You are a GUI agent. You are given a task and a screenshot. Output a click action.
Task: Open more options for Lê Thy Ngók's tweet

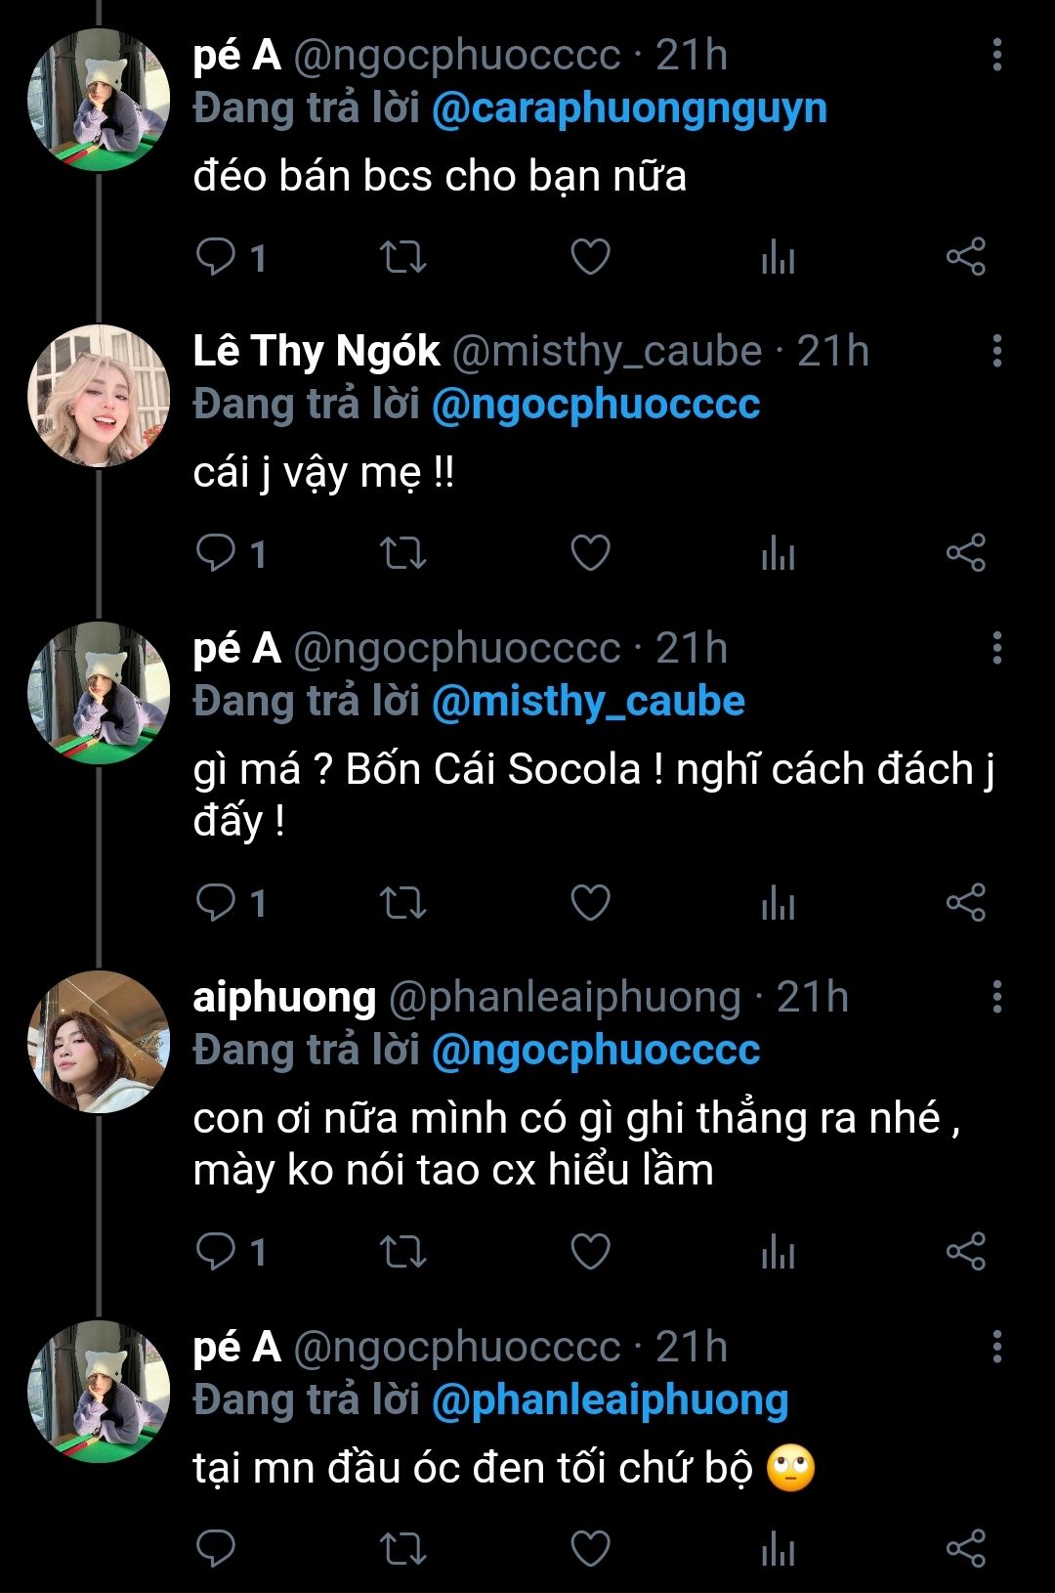[x=996, y=351]
